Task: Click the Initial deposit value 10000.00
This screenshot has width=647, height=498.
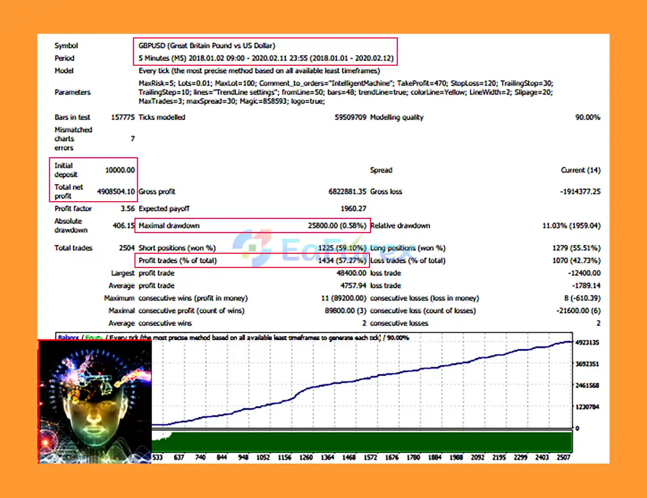Action: coord(121,170)
